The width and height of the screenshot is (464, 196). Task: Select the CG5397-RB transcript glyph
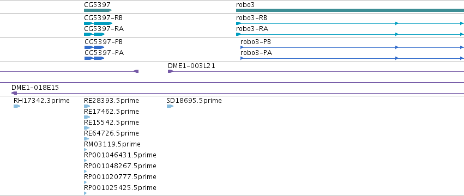tap(98, 23)
